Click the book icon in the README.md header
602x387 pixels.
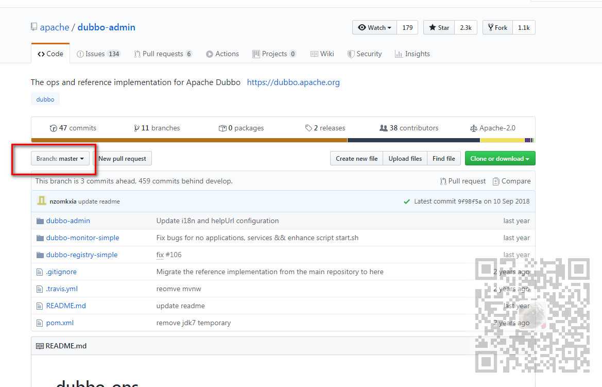pos(40,346)
